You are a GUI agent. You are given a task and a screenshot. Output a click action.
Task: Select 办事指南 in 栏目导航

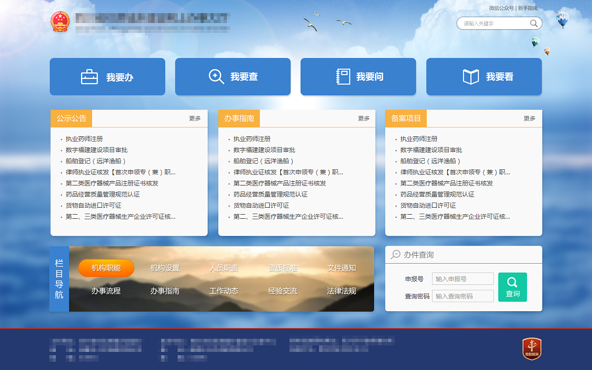point(165,291)
